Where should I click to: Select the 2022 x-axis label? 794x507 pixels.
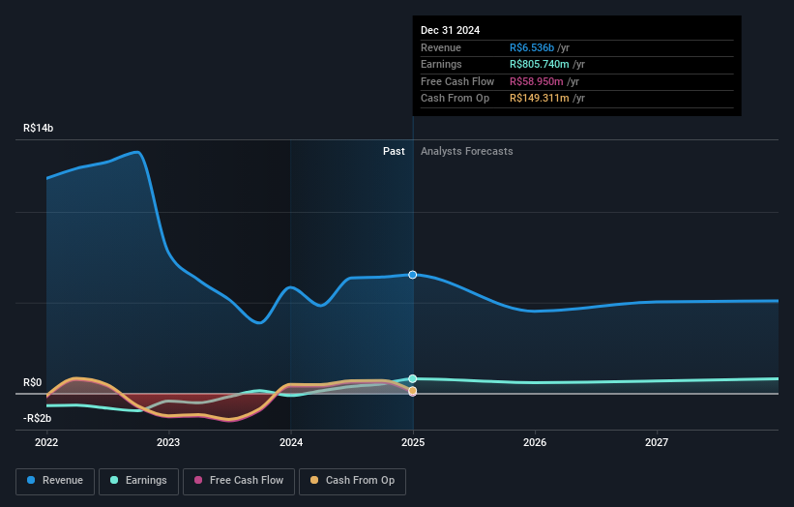pos(46,442)
